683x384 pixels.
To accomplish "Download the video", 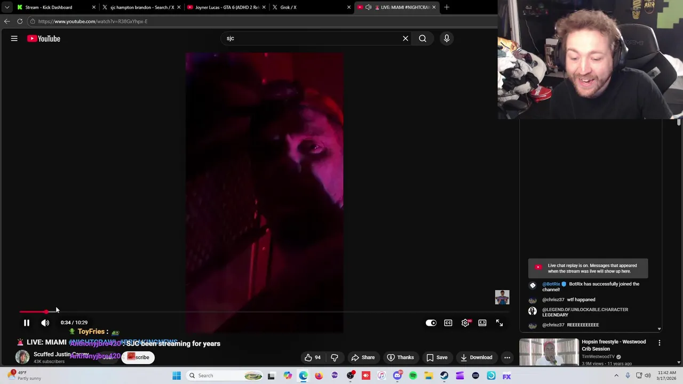I will click(476, 357).
